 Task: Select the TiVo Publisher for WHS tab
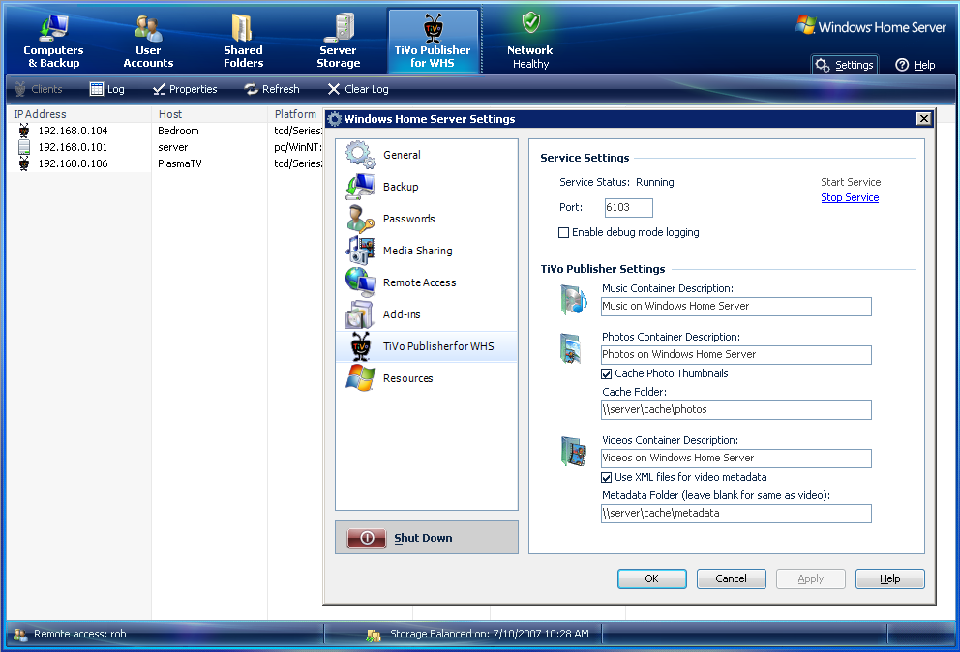tap(433, 41)
